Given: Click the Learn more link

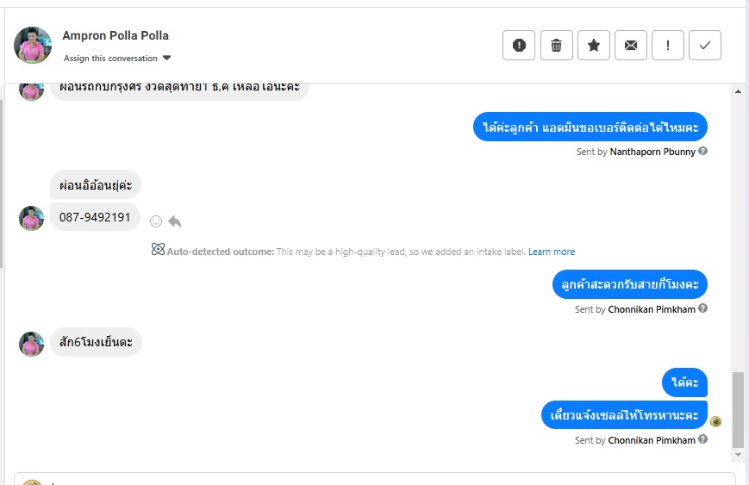Looking at the screenshot, I should tap(552, 252).
